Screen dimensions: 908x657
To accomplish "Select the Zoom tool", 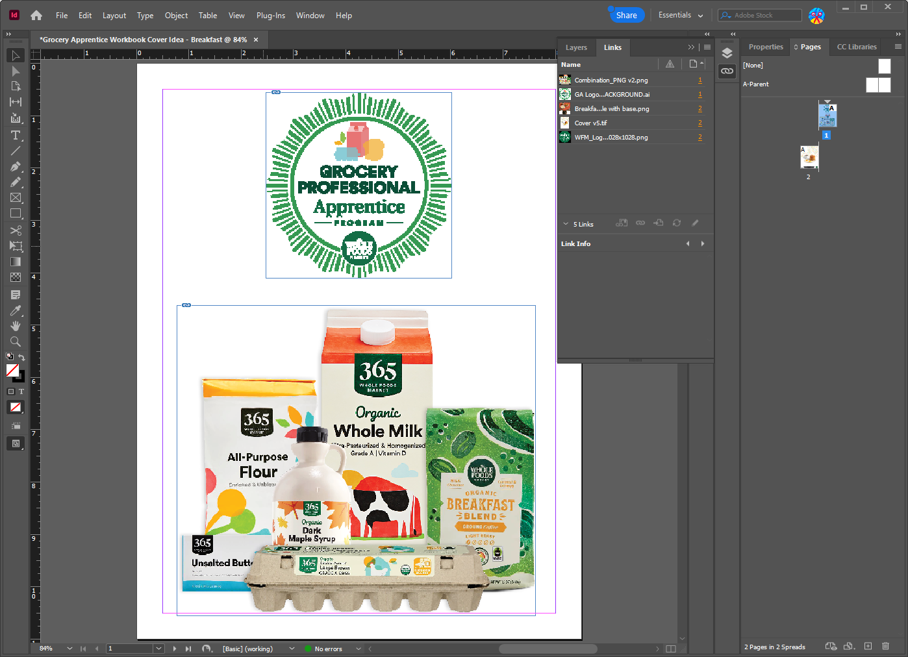I will (x=16, y=341).
